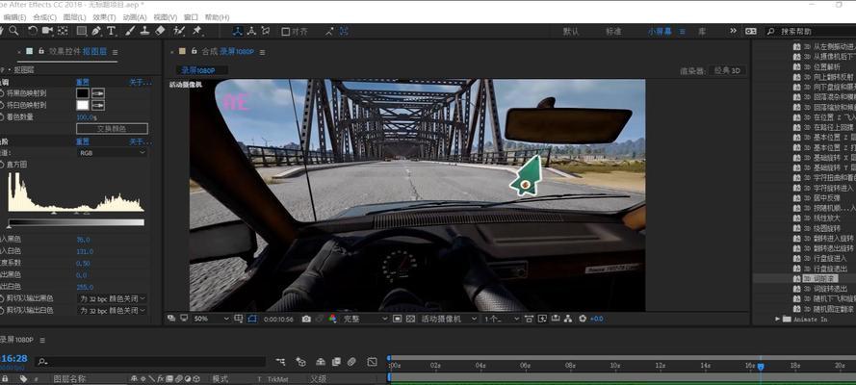Select the Zoom magnifier tool
This screenshot has height=385, width=856.
click(x=13, y=31)
